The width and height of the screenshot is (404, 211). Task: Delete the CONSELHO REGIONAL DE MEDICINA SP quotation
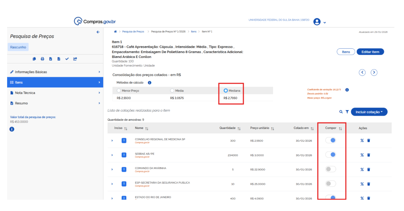369,141
